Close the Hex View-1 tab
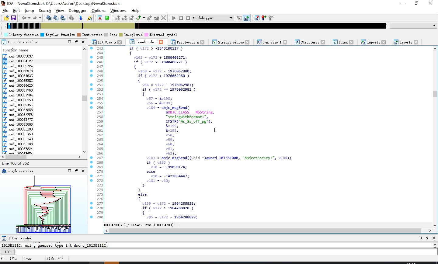The height and width of the screenshot is (264, 438). coord(285,42)
